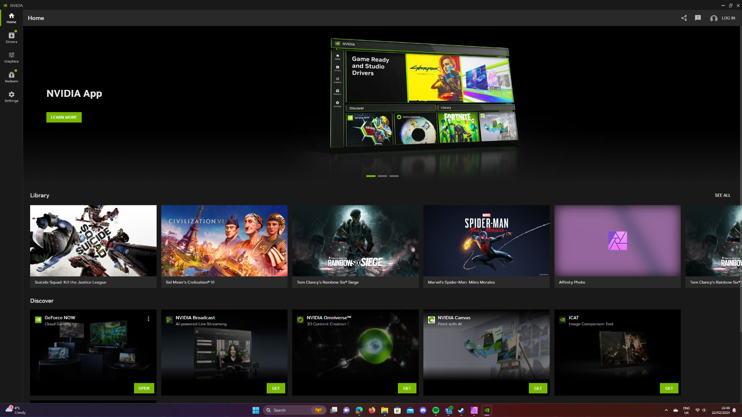Open GeForce NOW with the OPEN button
Viewport: 742px width, 417px height.
click(x=144, y=388)
